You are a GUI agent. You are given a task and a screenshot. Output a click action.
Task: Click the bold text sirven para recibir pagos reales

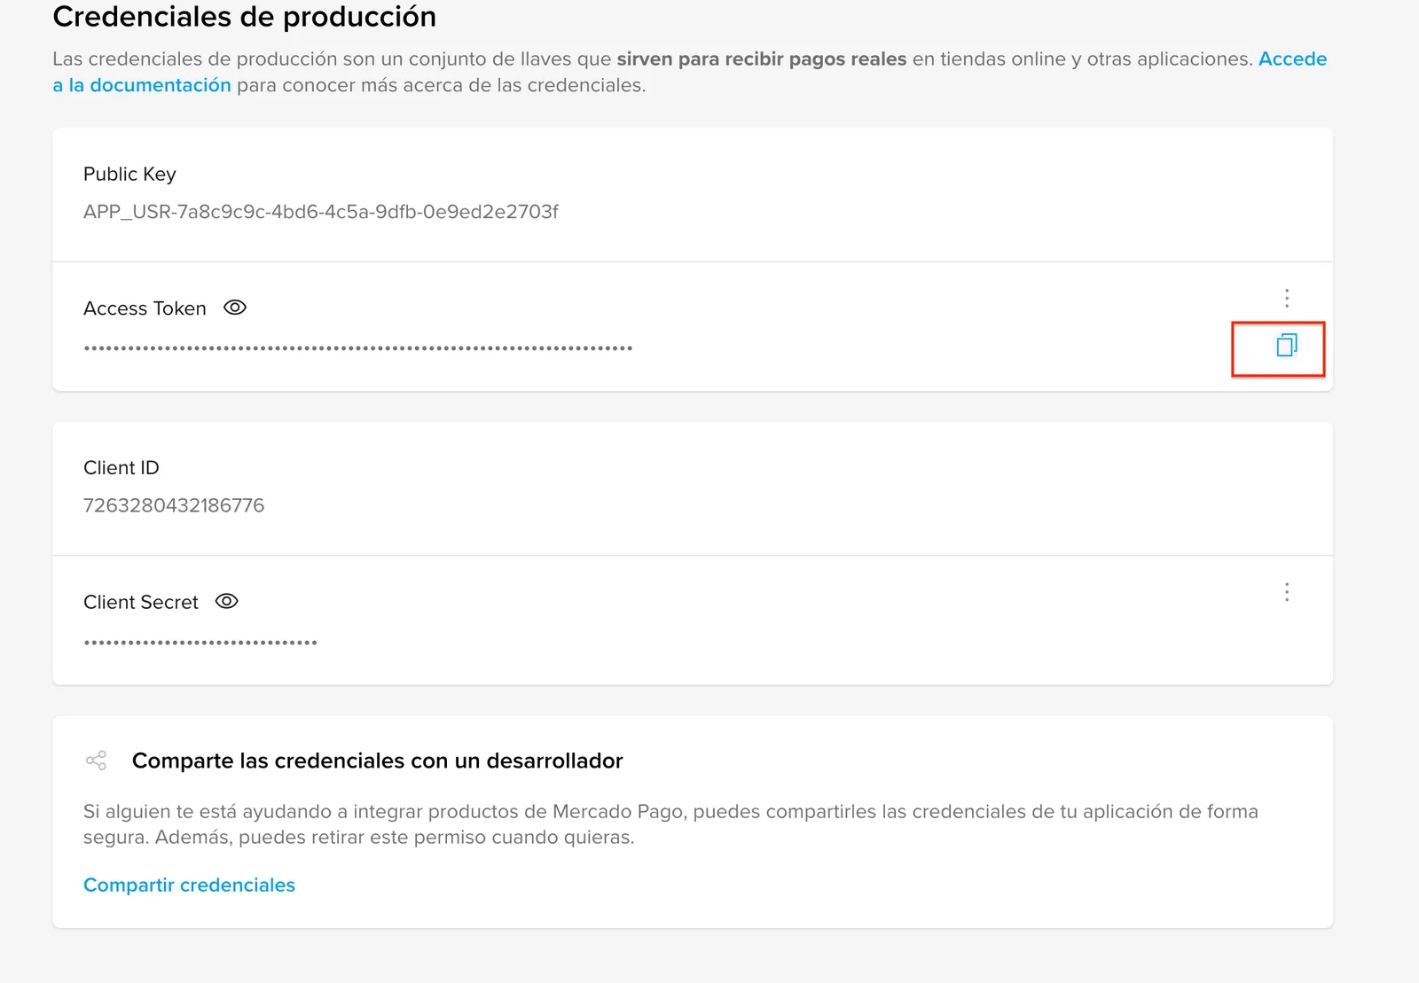tap(762, 59)
